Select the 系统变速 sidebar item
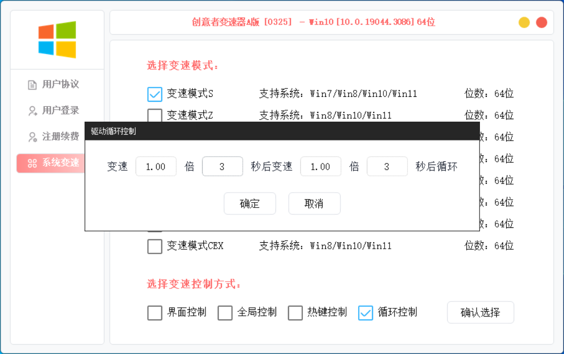This screenshot has height=354, width=564. point(51,163)
